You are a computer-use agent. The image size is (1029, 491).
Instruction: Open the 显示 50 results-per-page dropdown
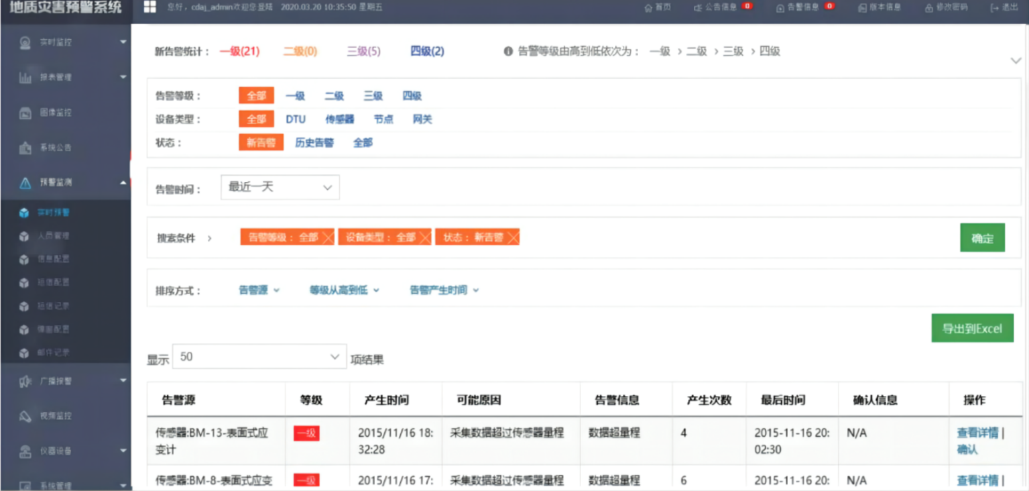click(x=259, y=357)
